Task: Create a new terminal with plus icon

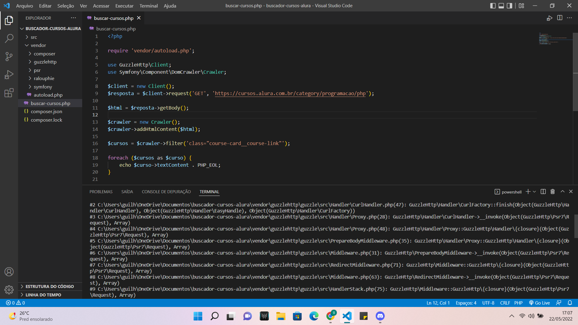Action: coord(528,192)
